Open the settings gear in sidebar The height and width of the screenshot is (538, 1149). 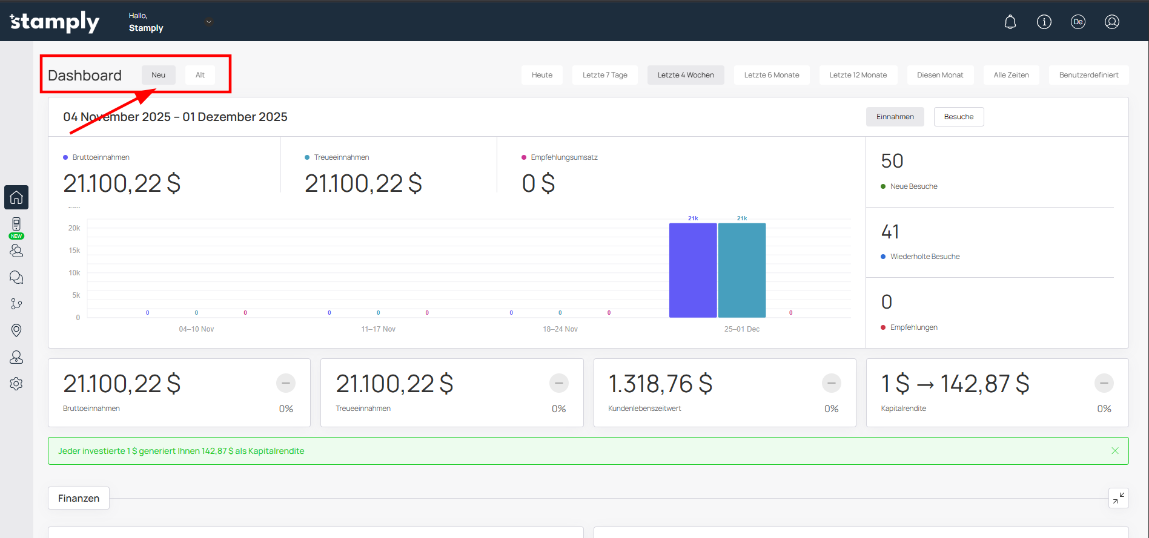16,384
